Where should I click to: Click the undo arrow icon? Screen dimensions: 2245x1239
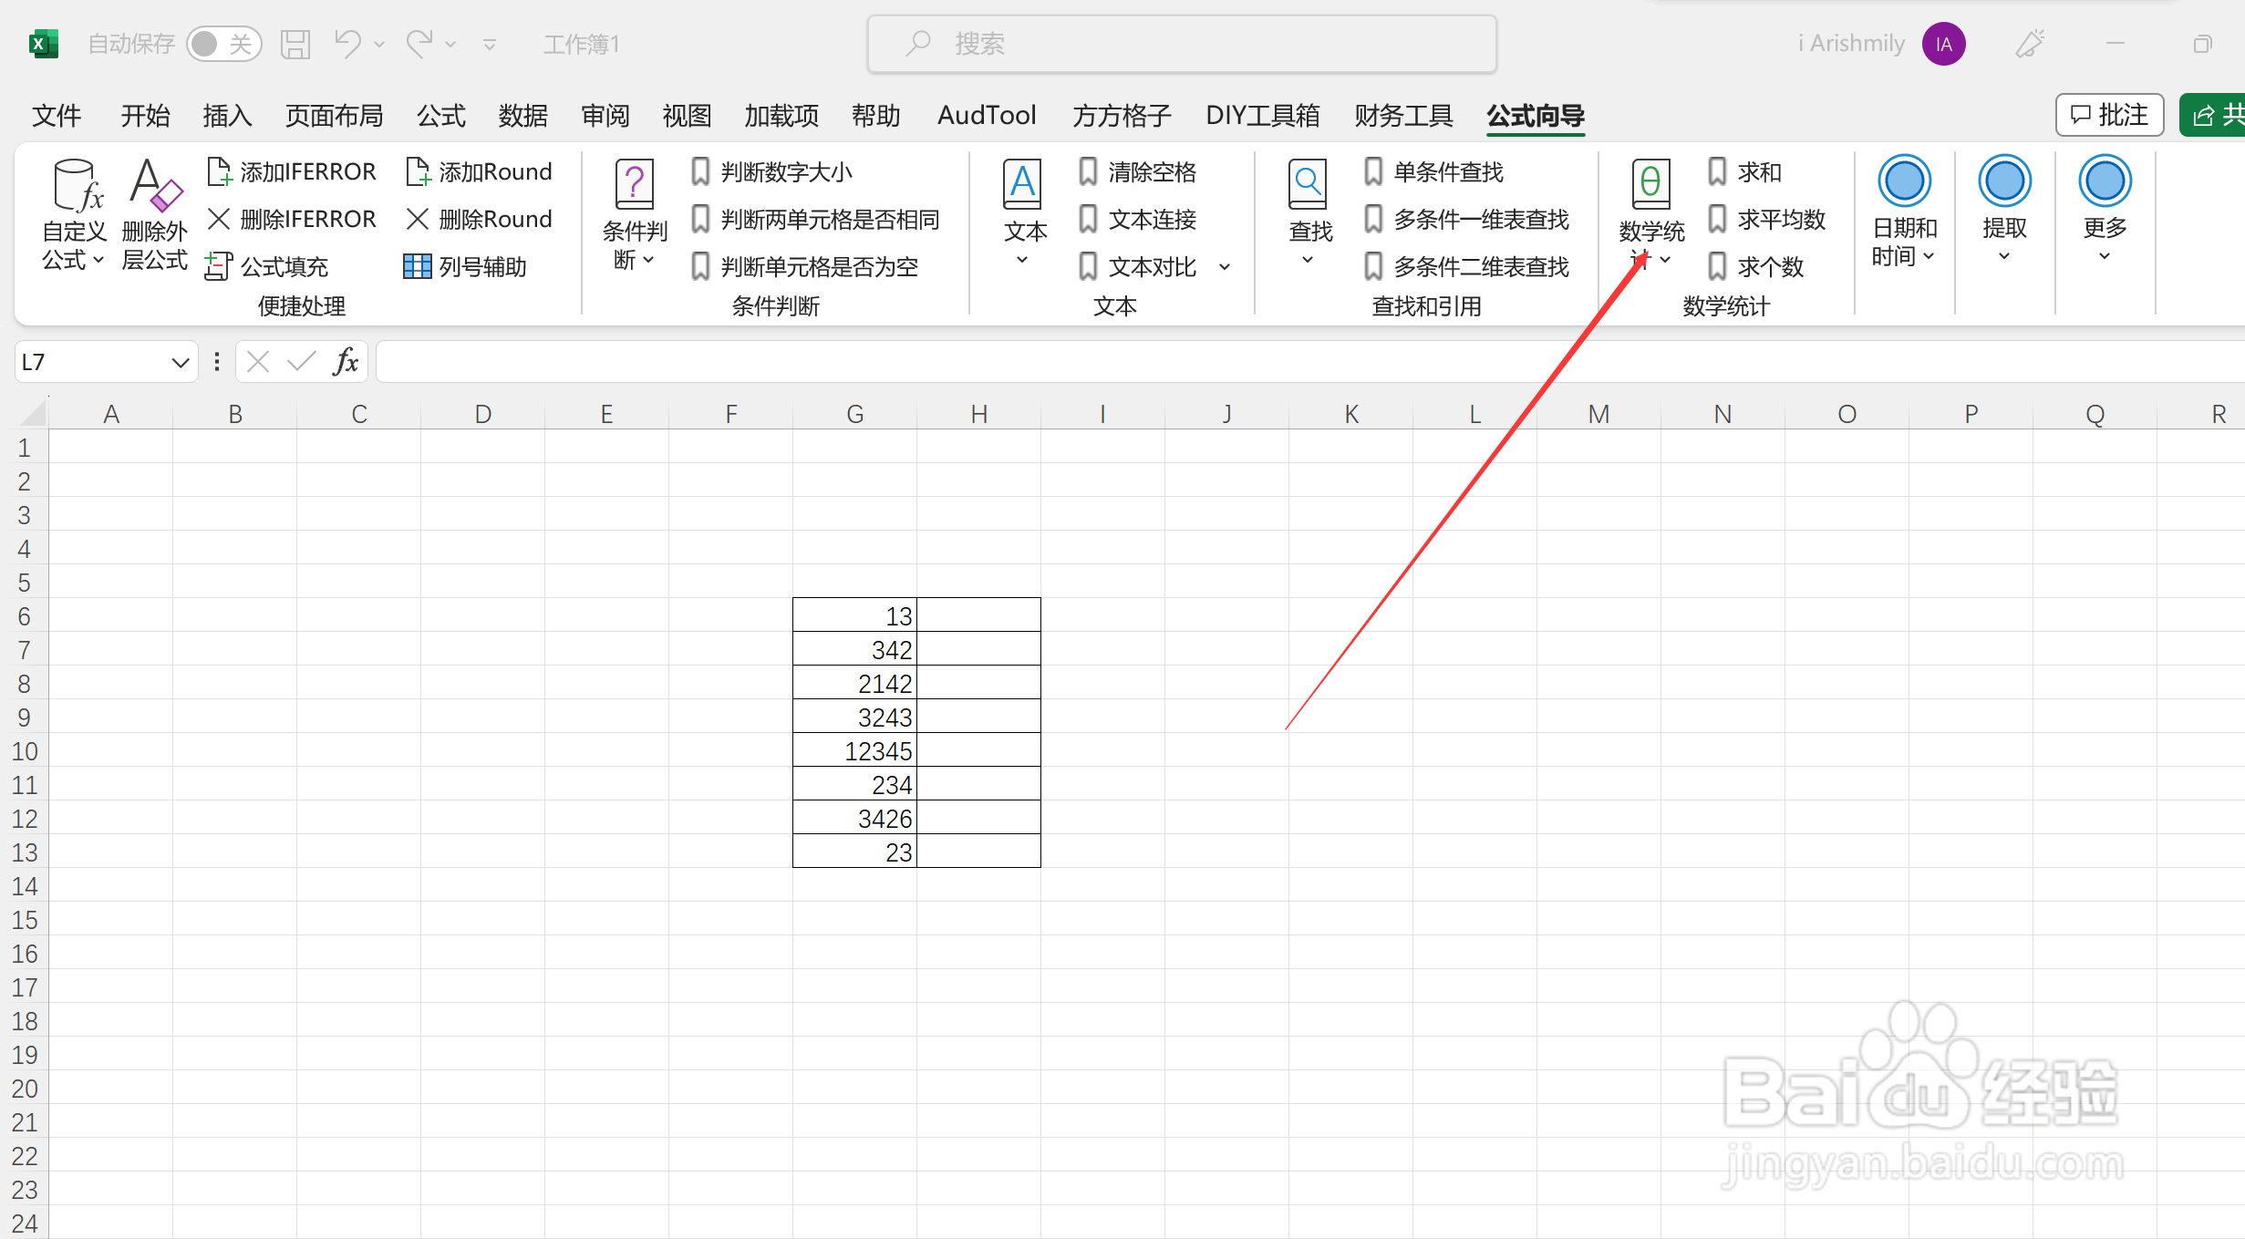tap(347, 43)
